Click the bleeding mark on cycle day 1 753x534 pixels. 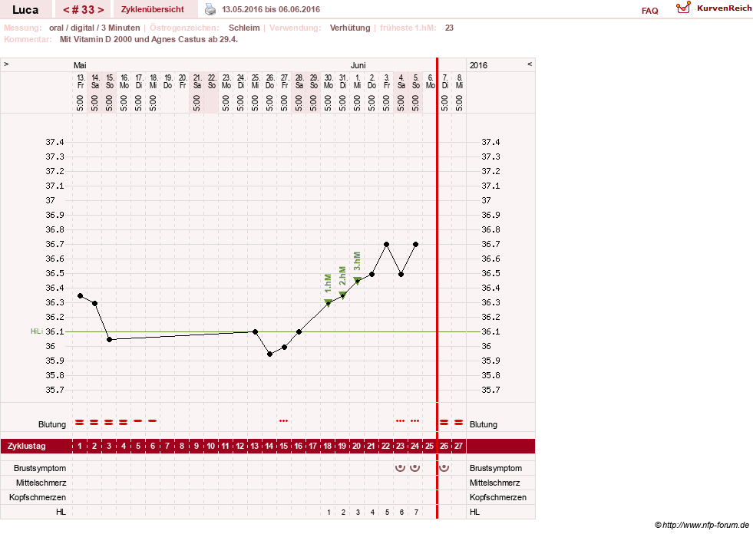tap(80, 423)
